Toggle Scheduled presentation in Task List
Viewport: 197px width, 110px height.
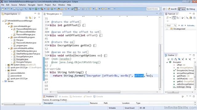(178, 18)
